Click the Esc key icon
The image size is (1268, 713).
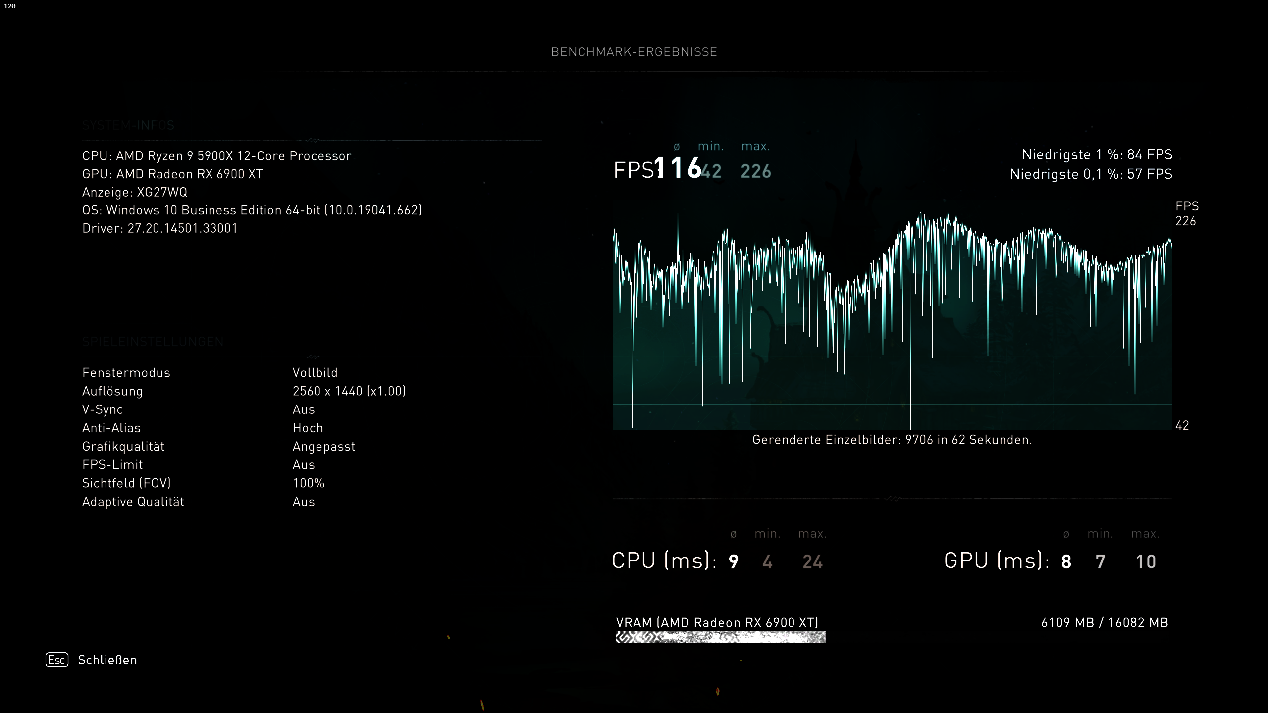point(57,660)
